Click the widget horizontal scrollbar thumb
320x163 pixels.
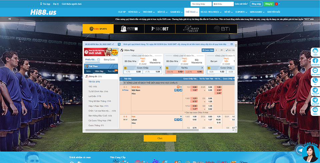[142, 130]
